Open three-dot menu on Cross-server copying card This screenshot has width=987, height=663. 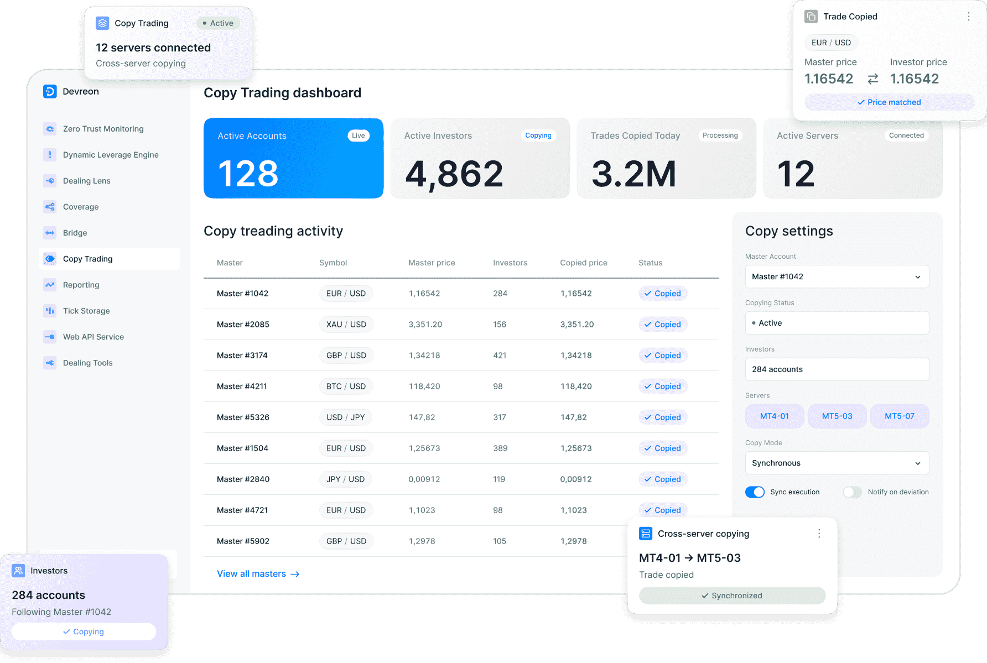click(x=819, y=534)
